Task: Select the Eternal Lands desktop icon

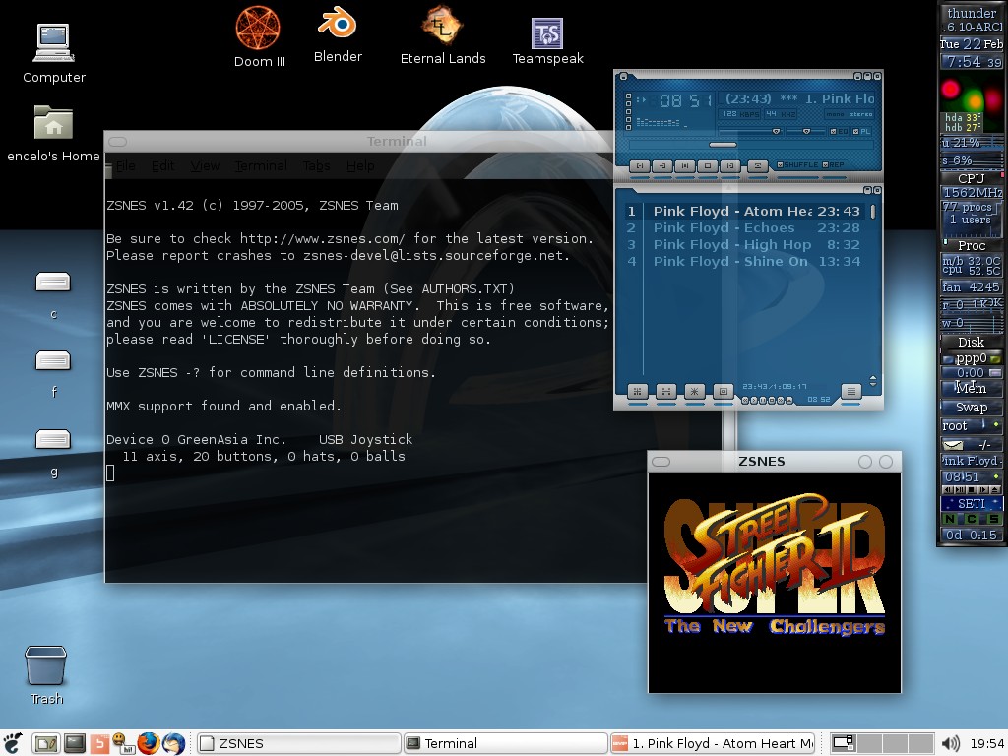Action: coord(442,35)
